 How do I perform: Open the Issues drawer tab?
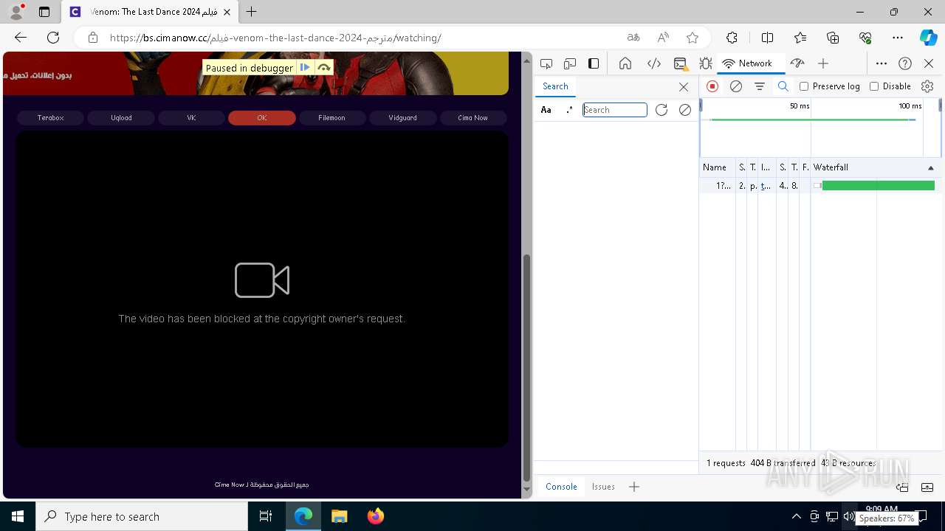[603, 487]
